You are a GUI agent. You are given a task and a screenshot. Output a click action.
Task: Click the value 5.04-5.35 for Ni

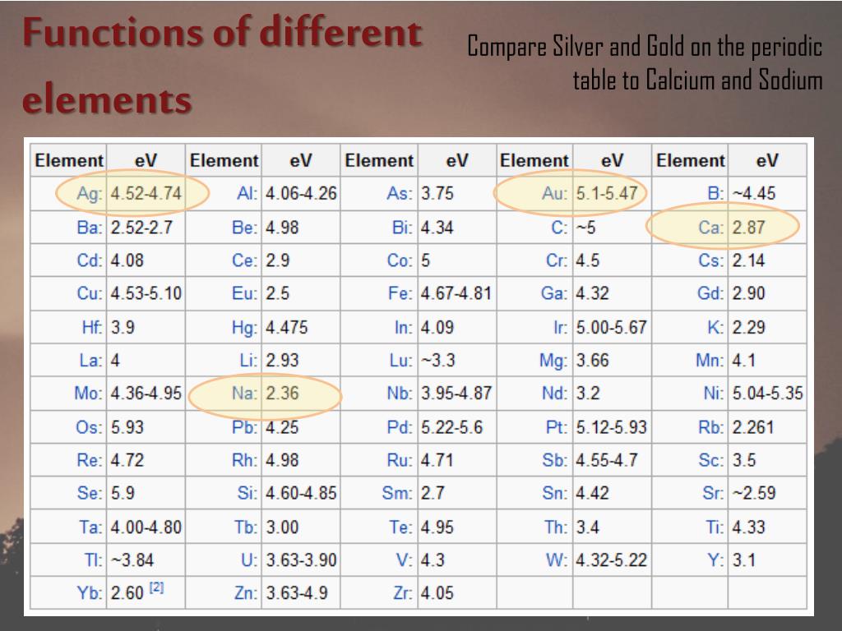(767, 394)
